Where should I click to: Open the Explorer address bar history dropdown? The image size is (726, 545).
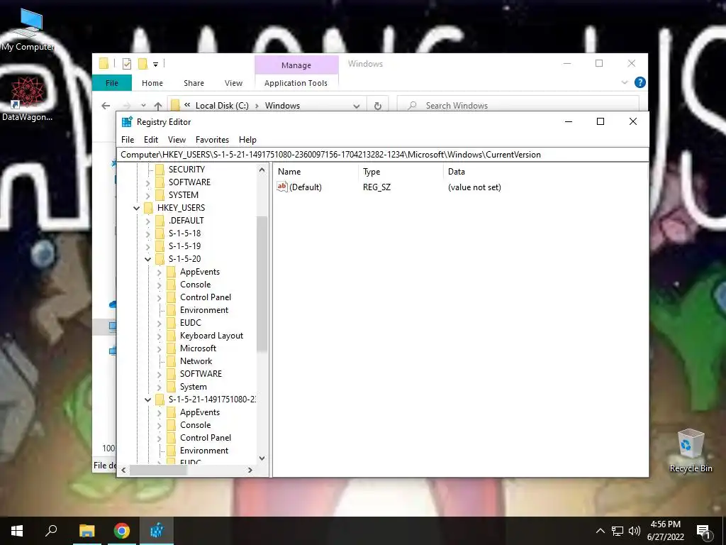point(356,106)
